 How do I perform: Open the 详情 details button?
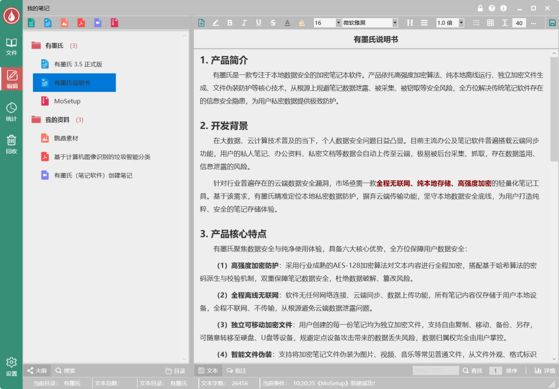545,371
